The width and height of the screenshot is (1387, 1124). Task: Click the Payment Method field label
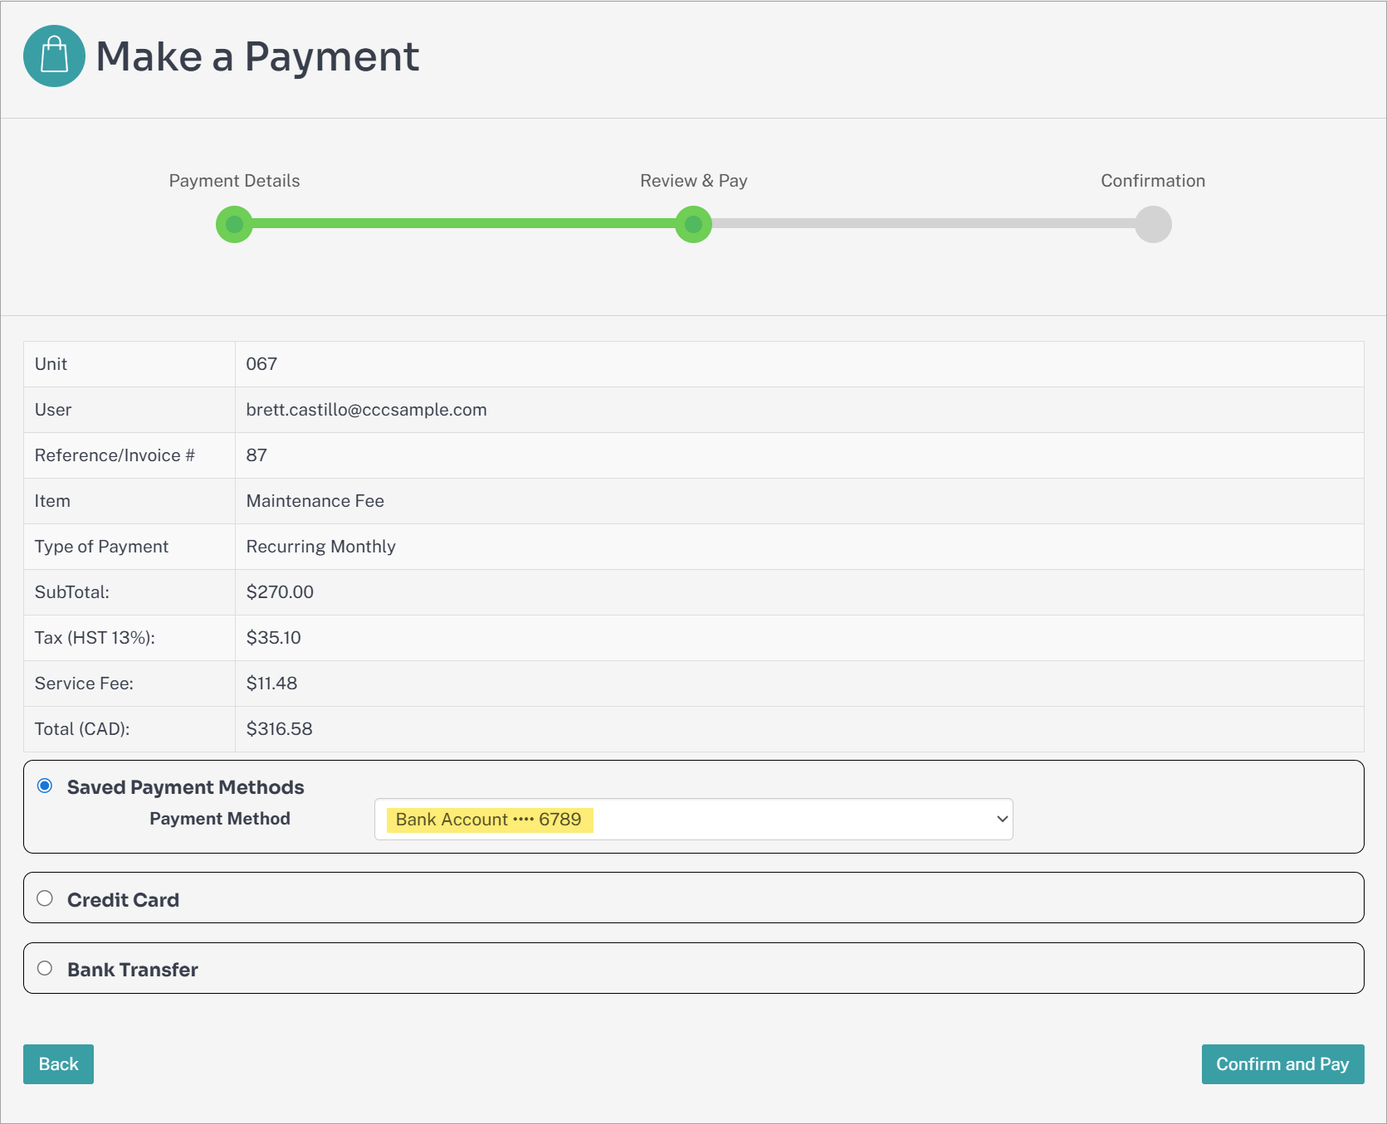[220, 819]
